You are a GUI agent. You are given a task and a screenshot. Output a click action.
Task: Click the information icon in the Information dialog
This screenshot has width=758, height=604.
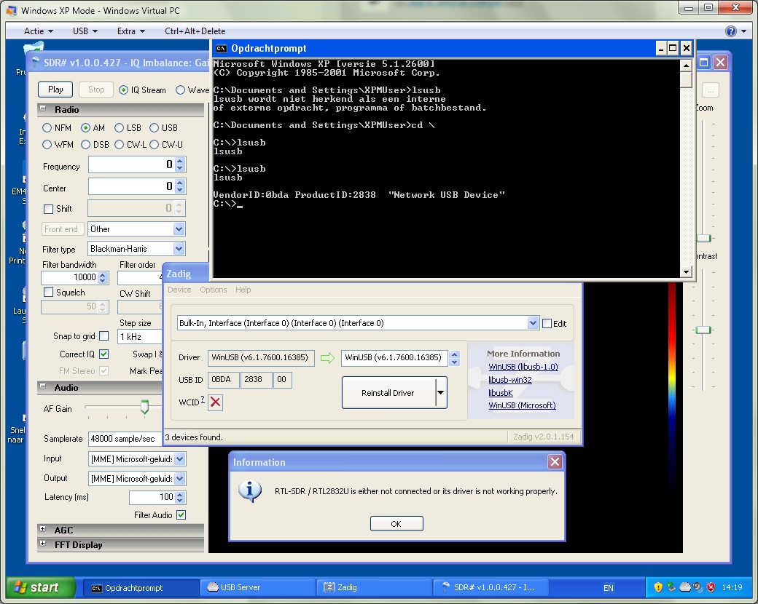(250, 491)
